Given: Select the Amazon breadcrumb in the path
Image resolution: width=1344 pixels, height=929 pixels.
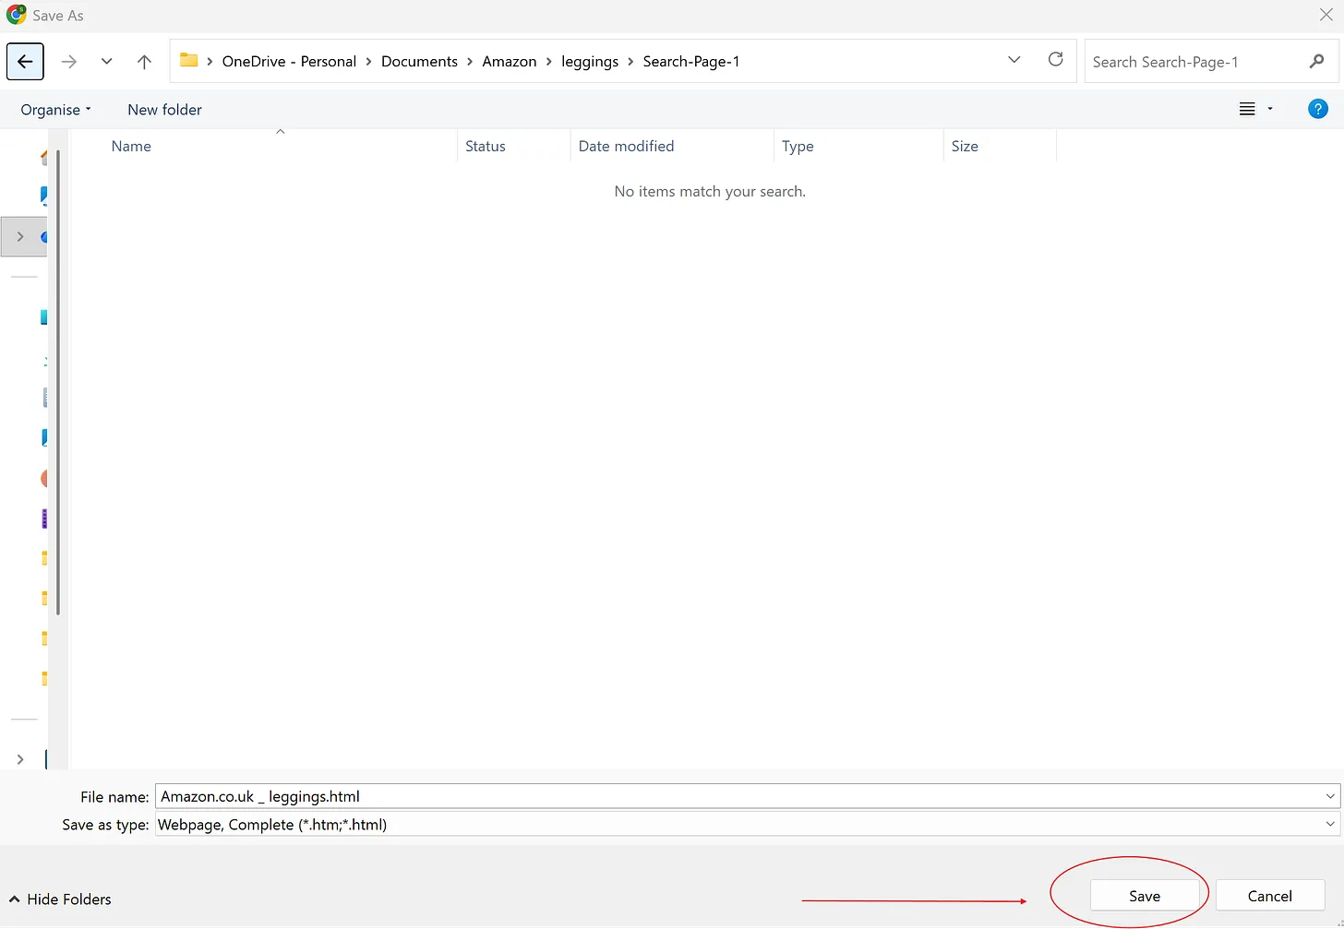Looking at the screenshot, I should (509, 62).
